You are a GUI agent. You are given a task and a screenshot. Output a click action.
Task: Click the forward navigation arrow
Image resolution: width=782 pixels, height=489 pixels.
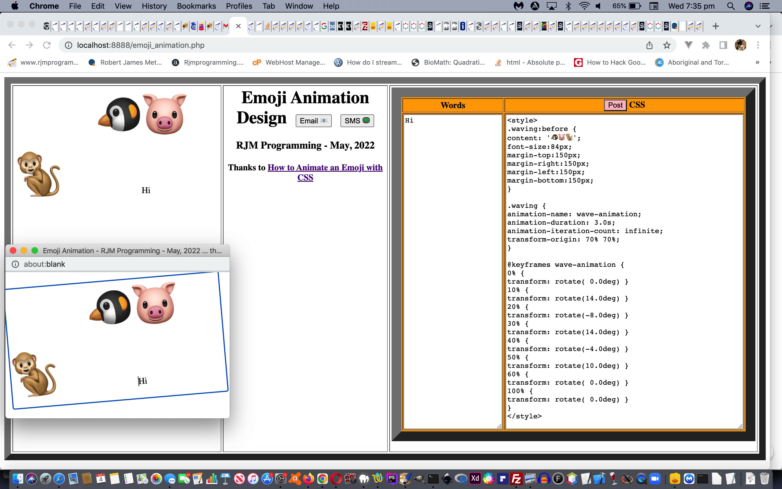[29, 45]
